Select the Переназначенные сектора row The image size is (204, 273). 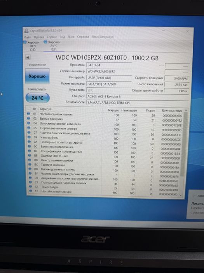(x=105, y=129)
